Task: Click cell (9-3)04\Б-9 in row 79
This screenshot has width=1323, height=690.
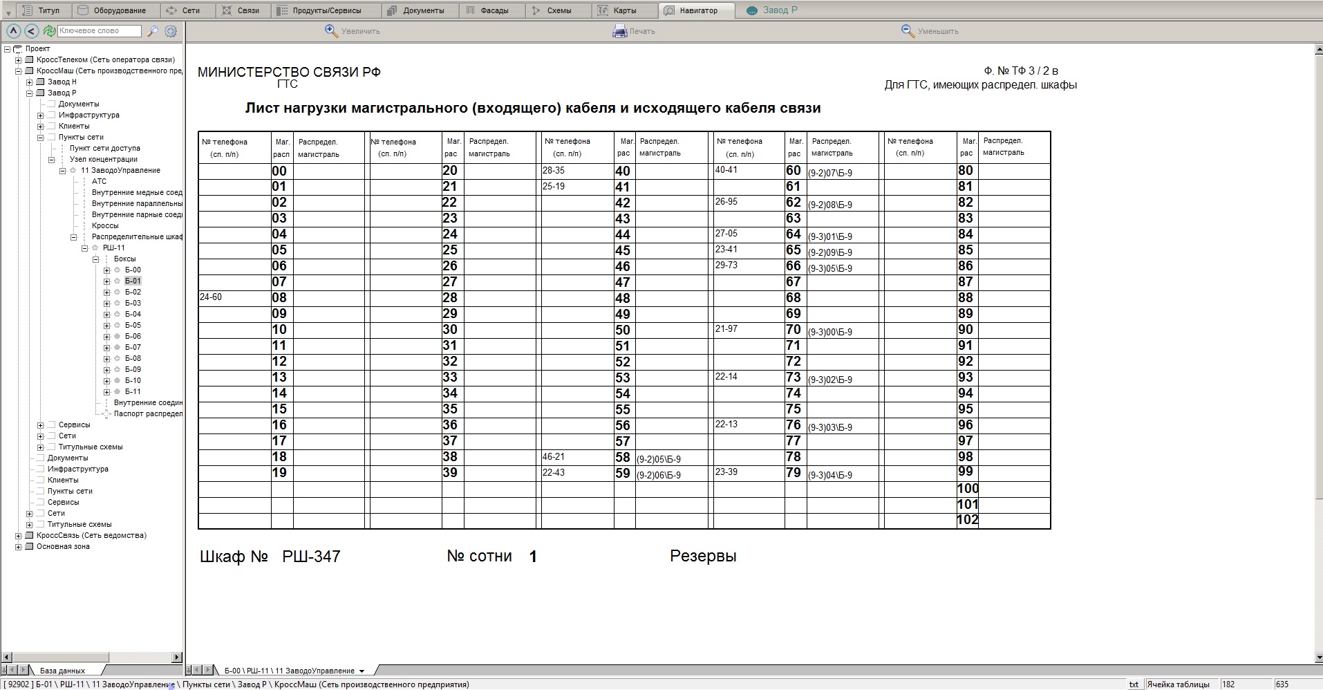Action: click(x=843, y=474)
